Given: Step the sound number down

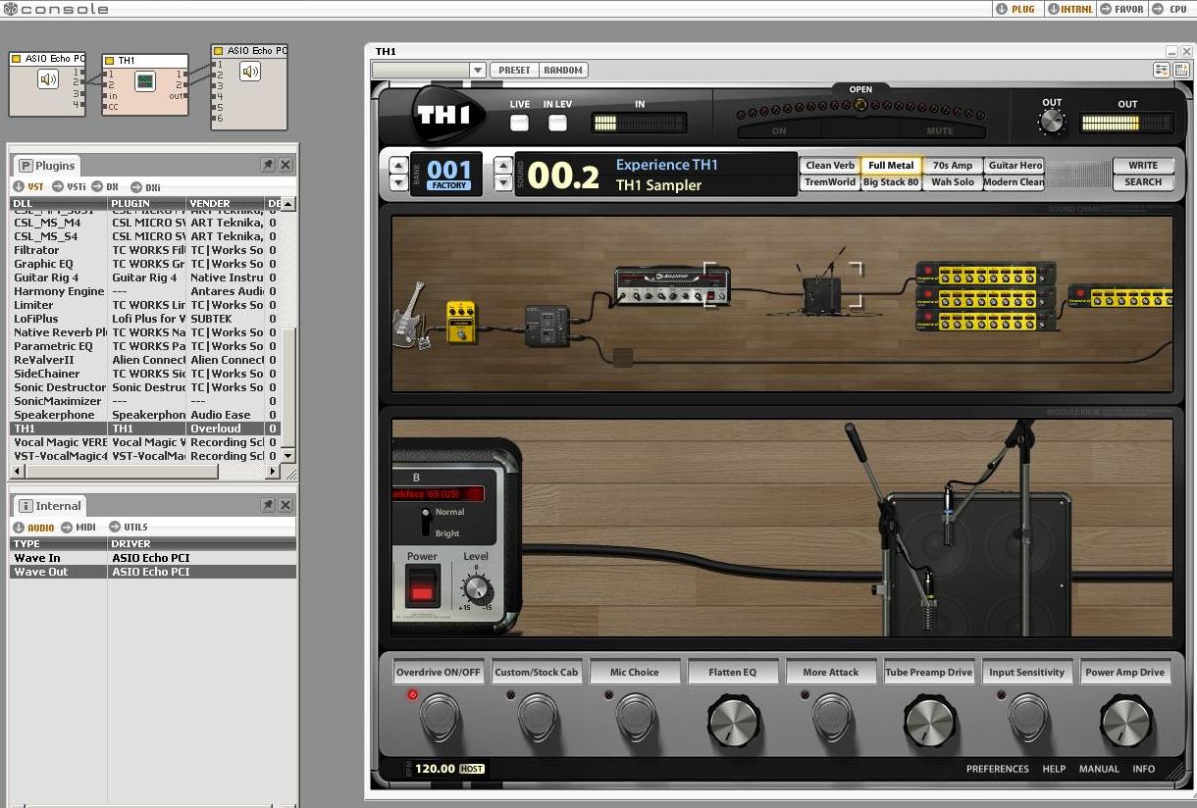Looking at the screenshot, I should (x=502, y=182).
